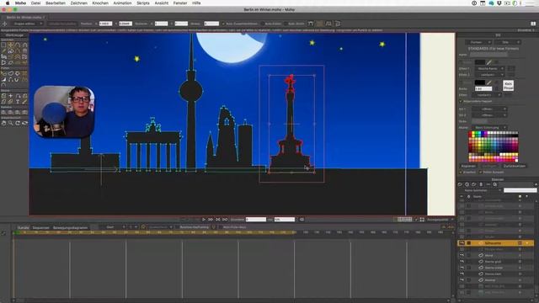The image size is (539, 303).
Task: Select the Silhouette layer
Action: click(x=496, y=243)
